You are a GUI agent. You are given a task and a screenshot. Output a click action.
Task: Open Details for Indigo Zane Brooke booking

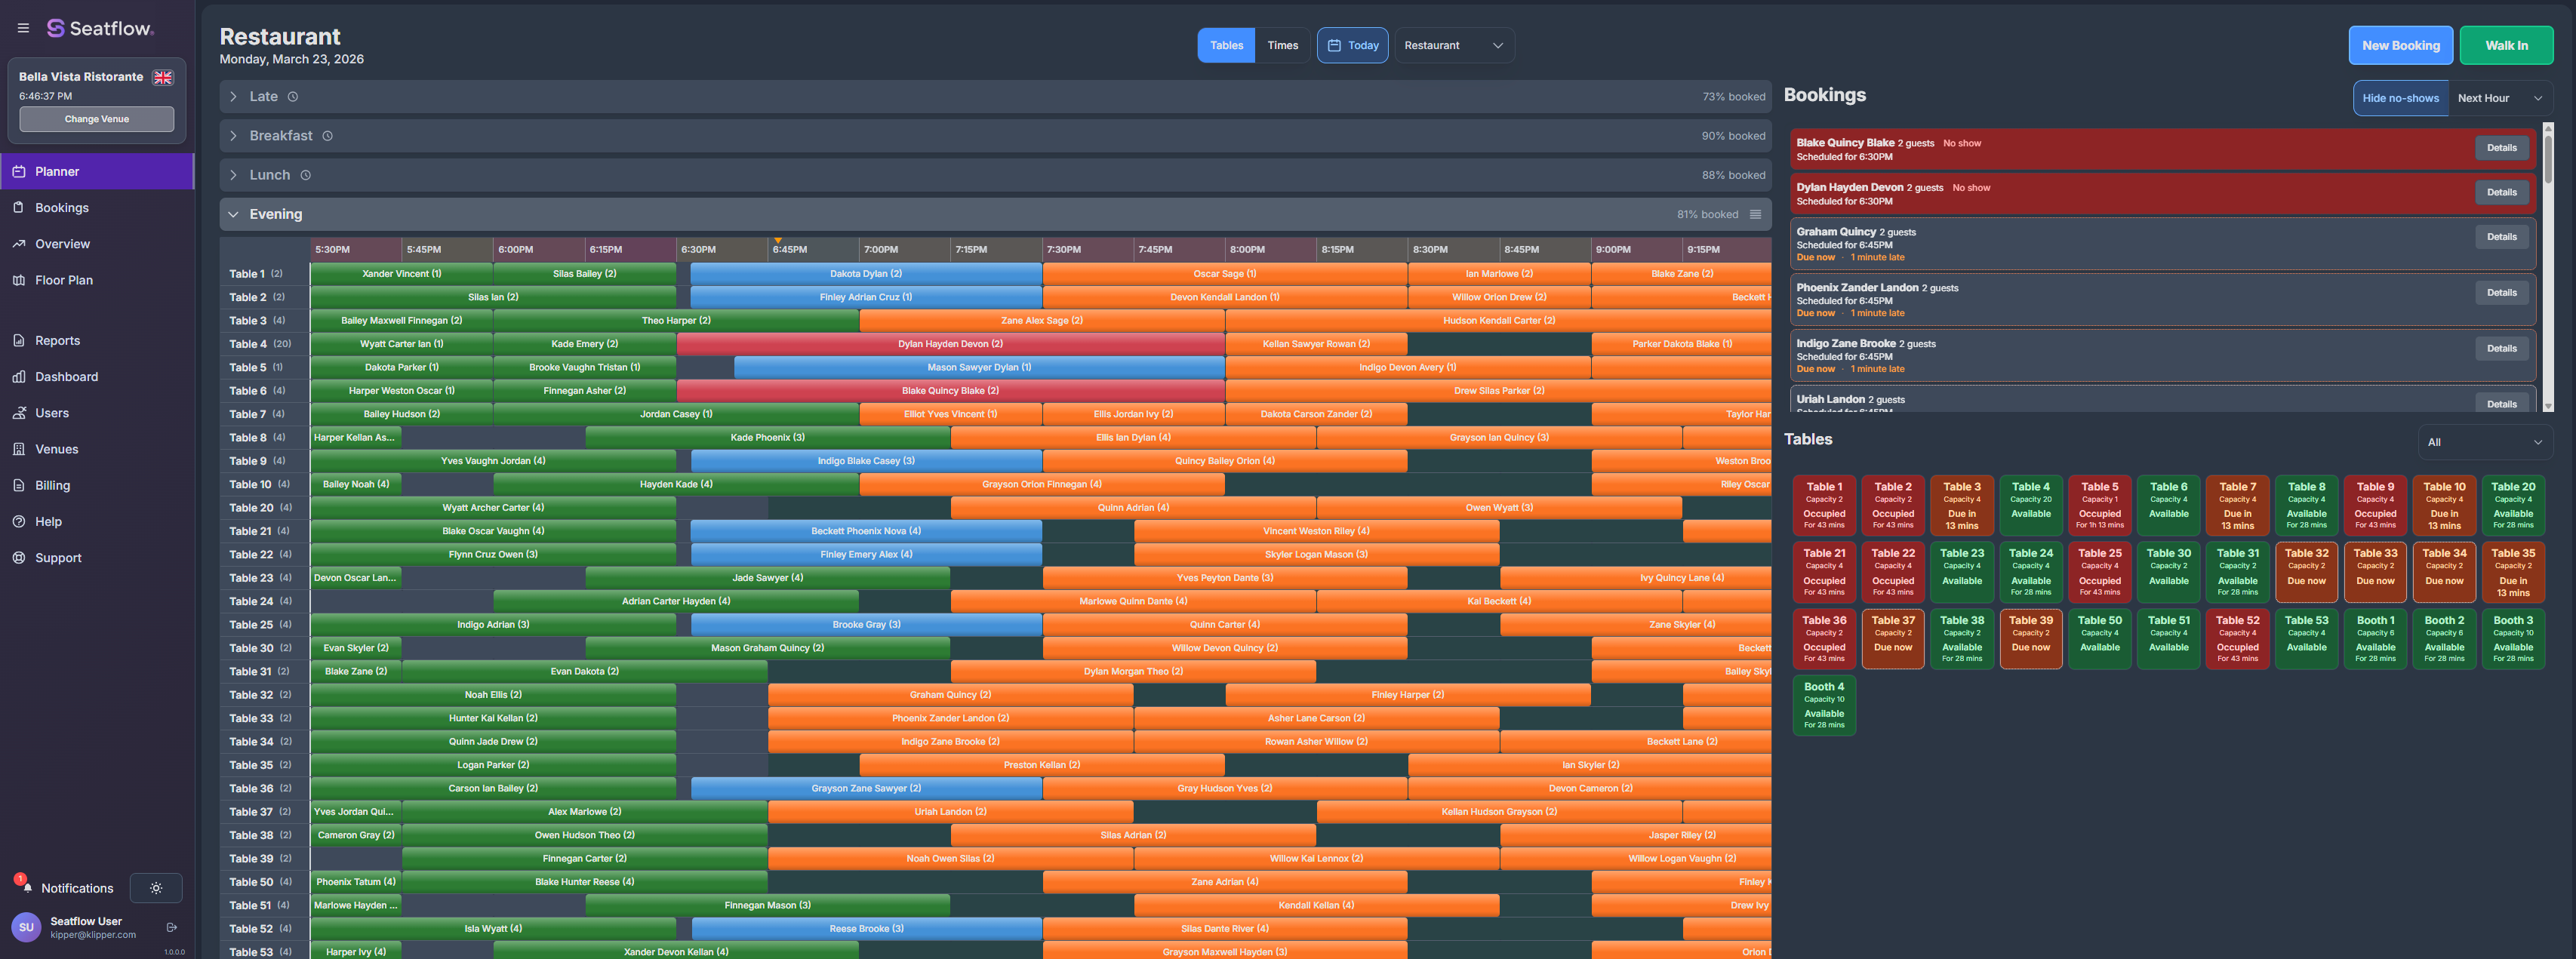coord(2501,349)
